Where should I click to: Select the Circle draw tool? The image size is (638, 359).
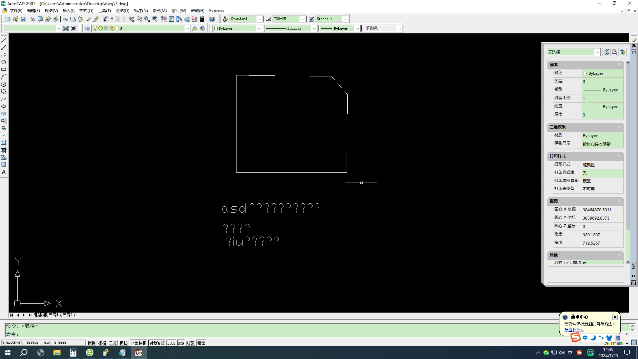pyautogui.click(x=4, y=84)
